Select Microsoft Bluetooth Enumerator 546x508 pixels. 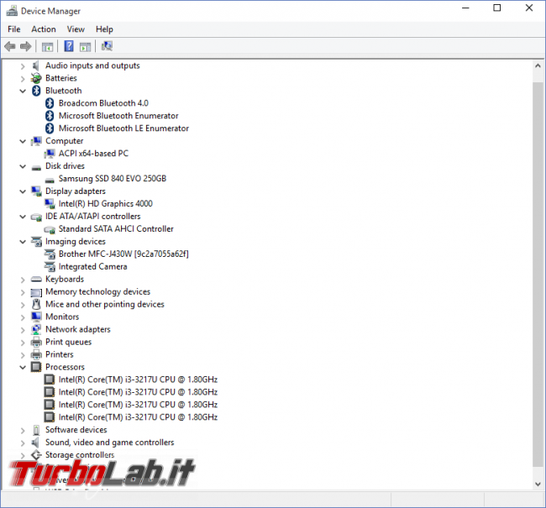(118, 116)
